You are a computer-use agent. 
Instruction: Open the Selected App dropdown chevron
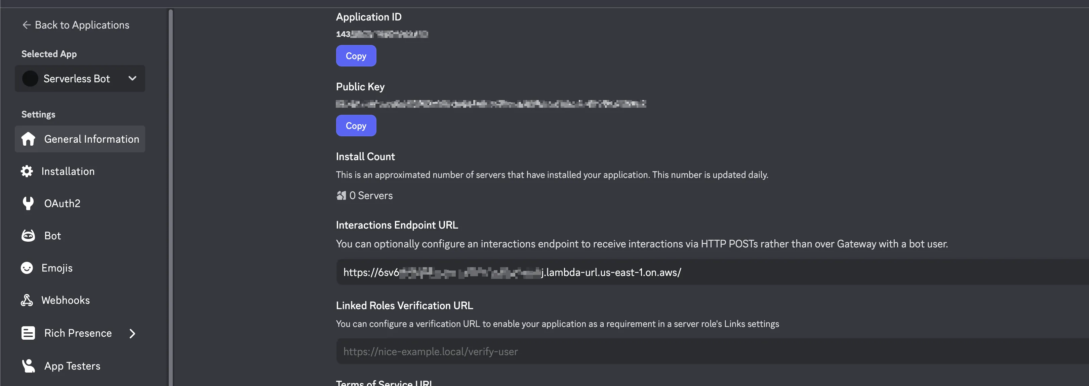pyautogui.click(x=132, y=79)
